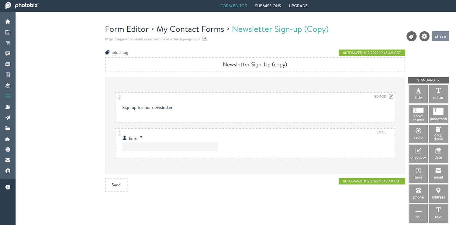Open the clients section in the sidebar
Image resolution: width=456 pixels, height=225 pixels.
(8, 107)
